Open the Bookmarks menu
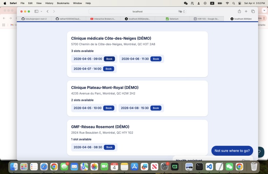The width and height of the screenshot is (268, 174). pyautogui.click(x=63, y=3)
